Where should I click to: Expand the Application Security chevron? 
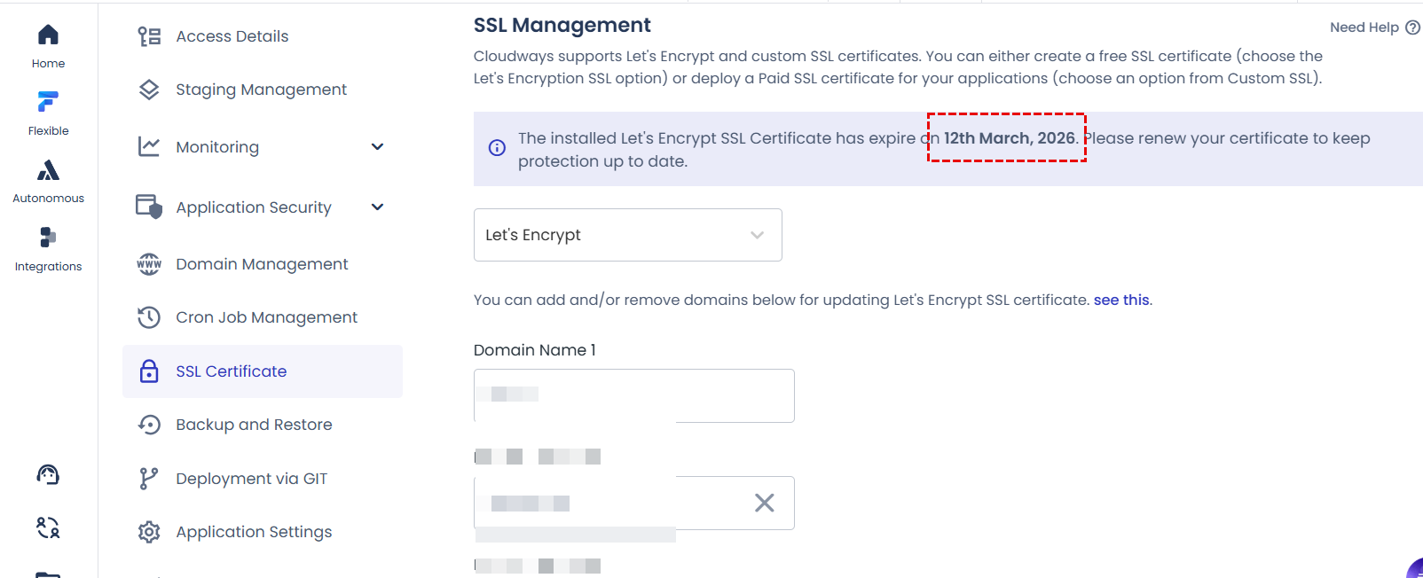click(x=377, y=207)
